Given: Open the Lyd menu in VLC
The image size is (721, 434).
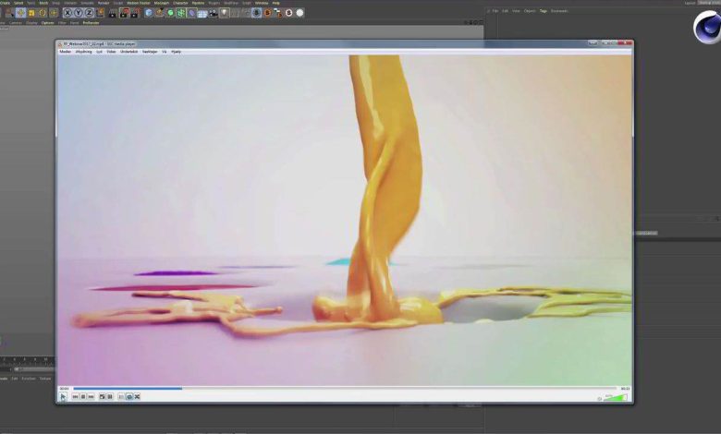Looking at the screenshot, I should 99,52.
